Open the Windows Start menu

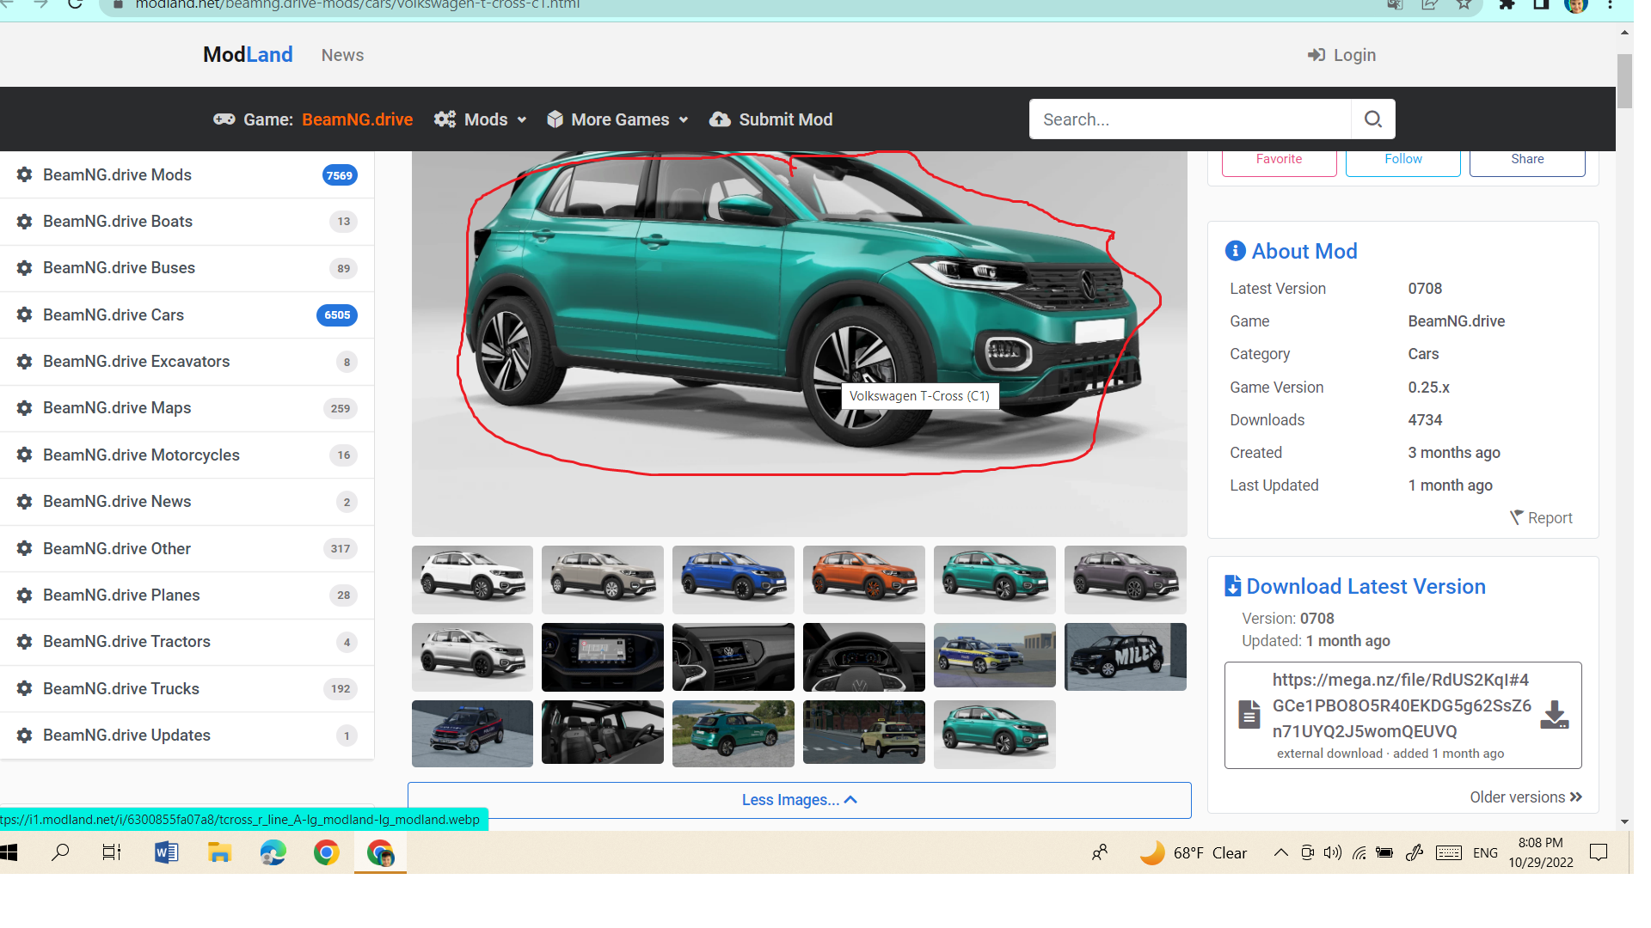click(x=9, y=852)
